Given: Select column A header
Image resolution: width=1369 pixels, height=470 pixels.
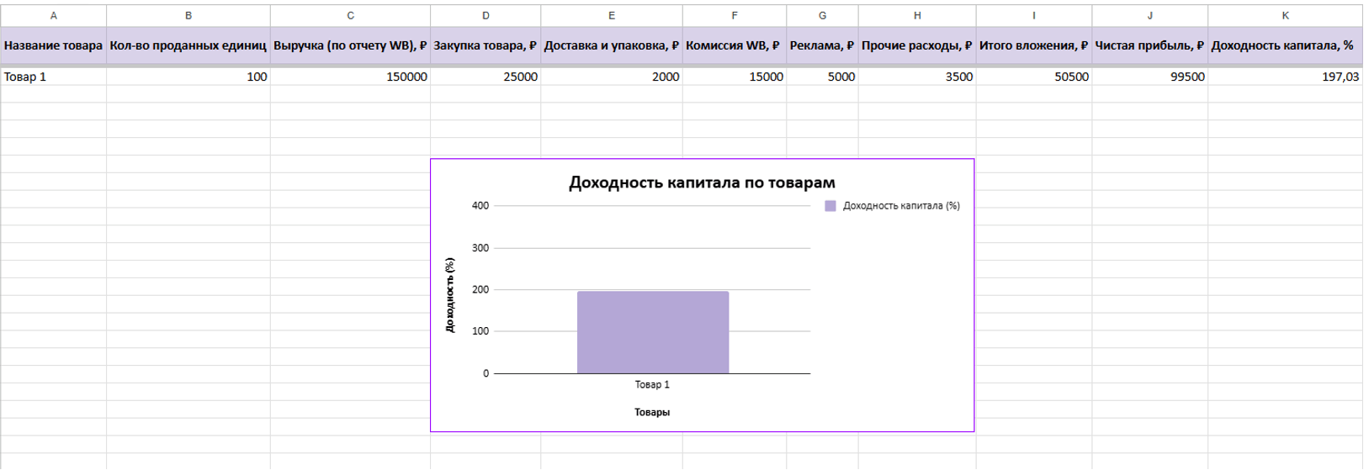Looking at the screenshot, I should coord(54,15).
